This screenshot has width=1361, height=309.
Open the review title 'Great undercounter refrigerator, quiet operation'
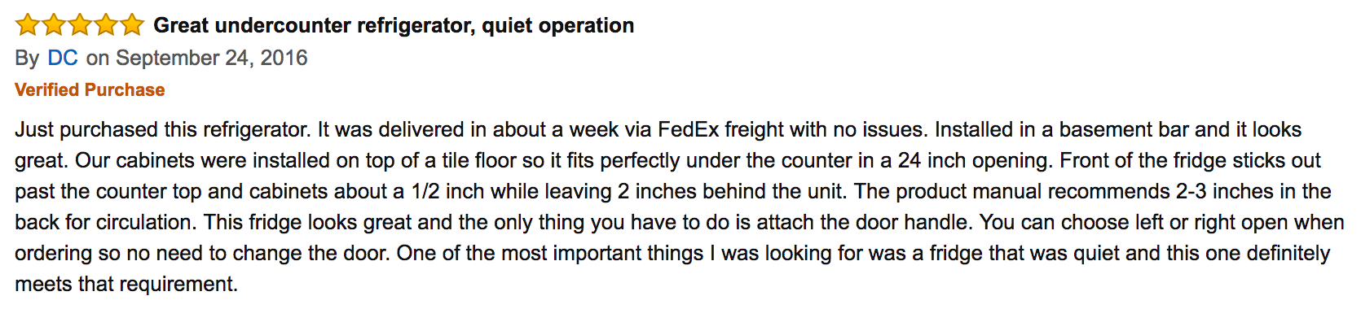(x=394, y=26)
